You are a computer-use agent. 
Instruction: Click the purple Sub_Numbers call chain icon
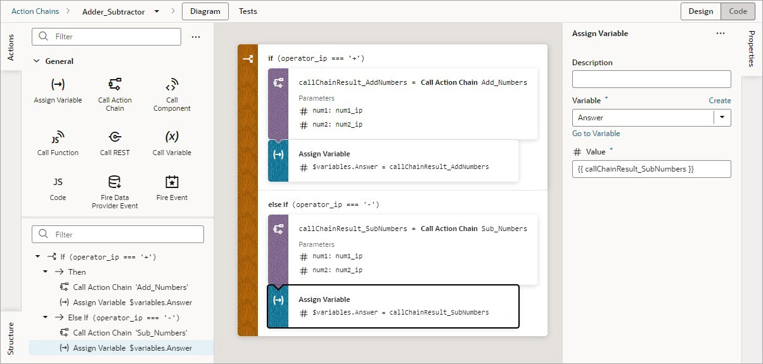click(278, 229)
